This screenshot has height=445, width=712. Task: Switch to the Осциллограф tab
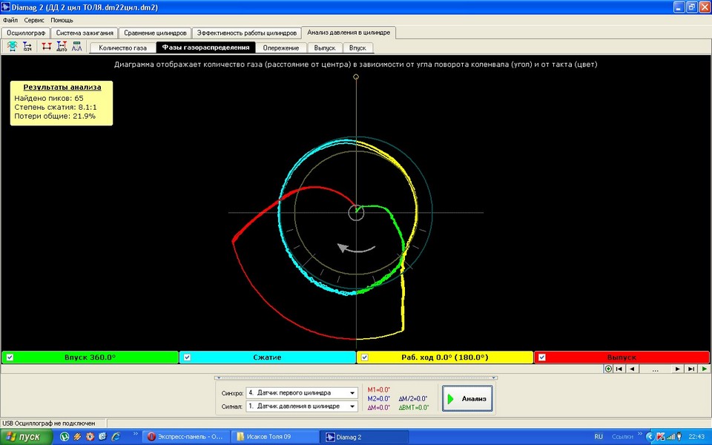26,33
